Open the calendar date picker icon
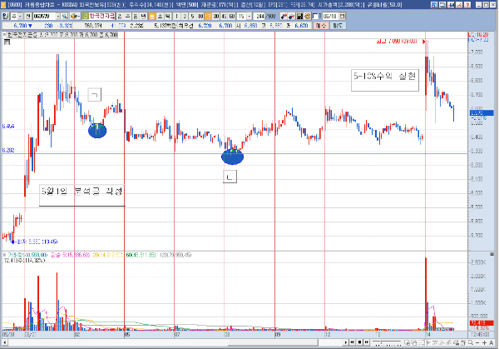This screenshot has width=499, height=349. pyautogui.click(x=342, y=17)
